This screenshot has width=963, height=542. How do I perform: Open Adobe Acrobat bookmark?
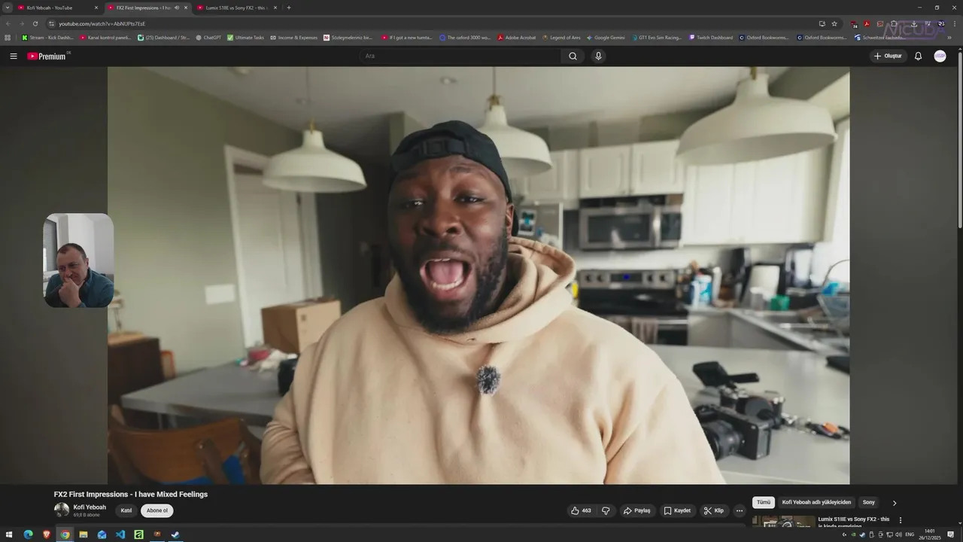517,37
